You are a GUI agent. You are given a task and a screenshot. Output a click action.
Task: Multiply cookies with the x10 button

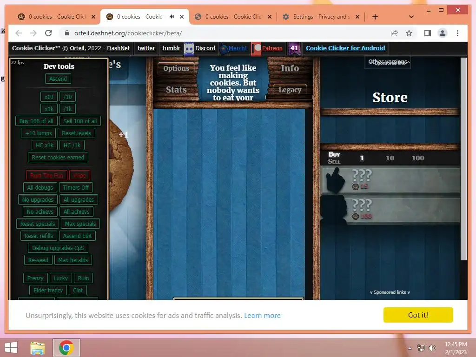point(48,97)
